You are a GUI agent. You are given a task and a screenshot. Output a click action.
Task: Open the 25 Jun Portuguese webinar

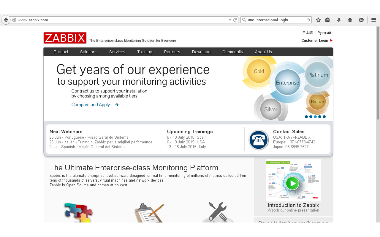click(x=89, y=137)
